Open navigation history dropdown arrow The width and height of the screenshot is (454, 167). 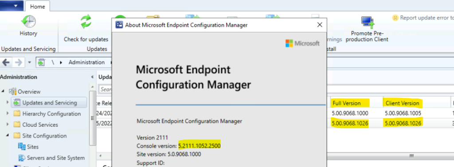click(x=30, y=63)
